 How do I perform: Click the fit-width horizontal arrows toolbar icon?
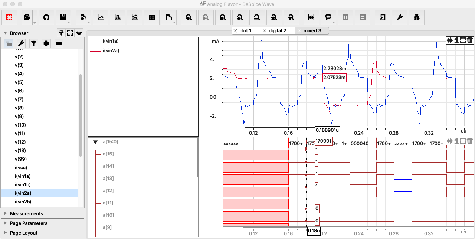(x=311, y=17)
